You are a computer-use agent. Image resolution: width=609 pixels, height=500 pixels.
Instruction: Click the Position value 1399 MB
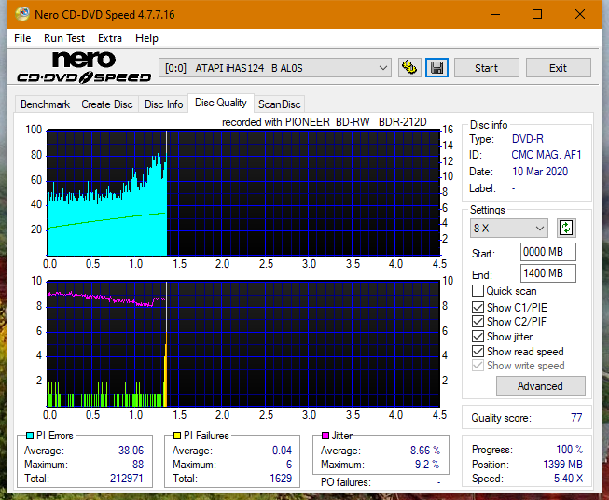tap(562, 465)
